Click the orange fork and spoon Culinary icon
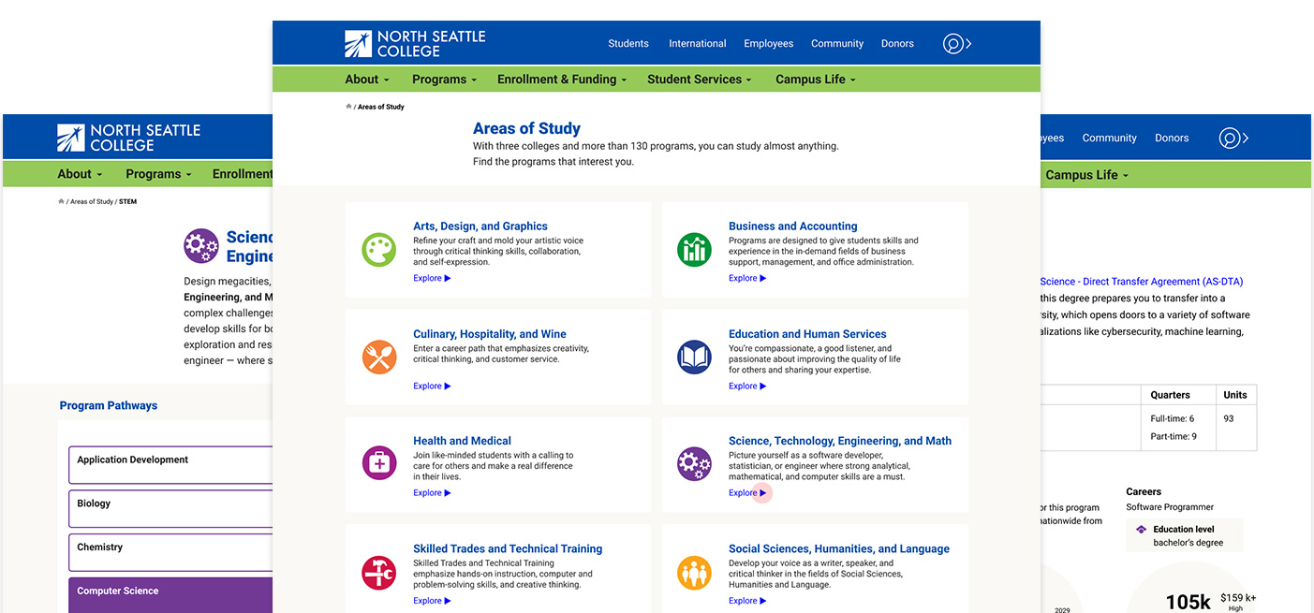This screenshot has width=1314, height=613. pyautogui.click(x=379, y=358)
